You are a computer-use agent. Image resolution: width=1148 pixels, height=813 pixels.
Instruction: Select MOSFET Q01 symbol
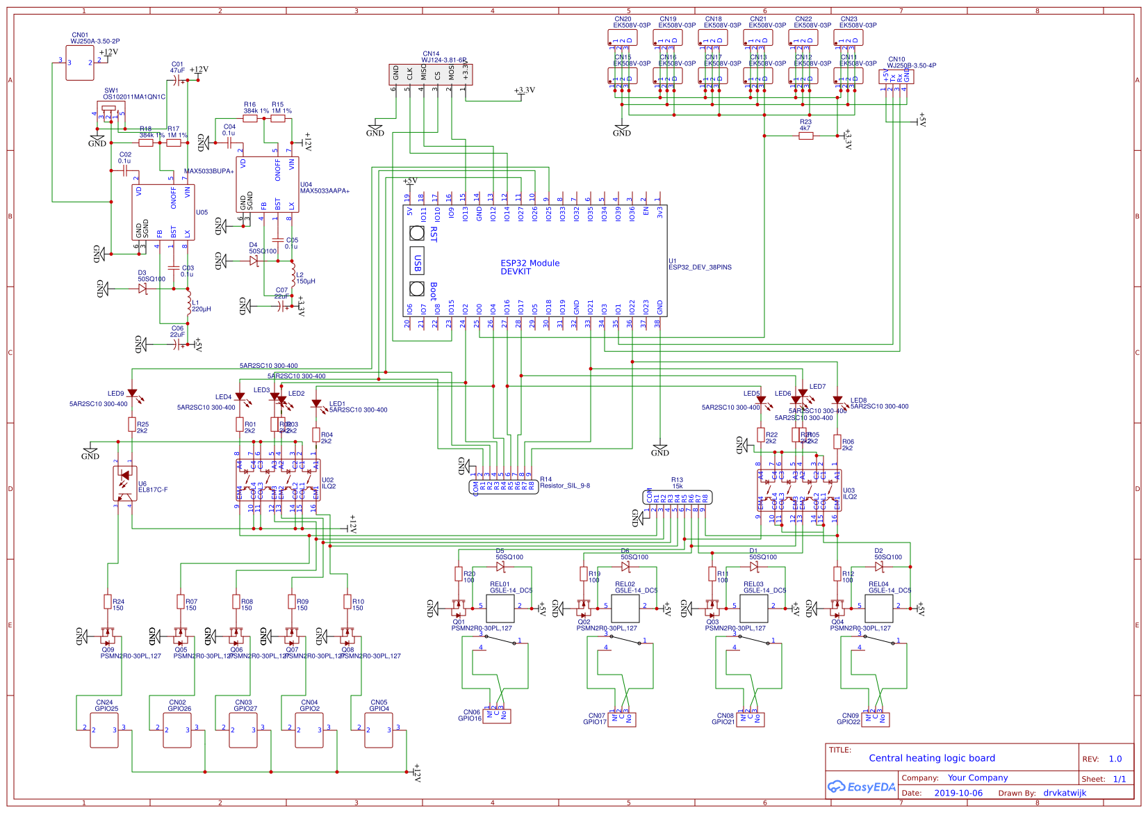pyautogui.click(x=459, y=609)
